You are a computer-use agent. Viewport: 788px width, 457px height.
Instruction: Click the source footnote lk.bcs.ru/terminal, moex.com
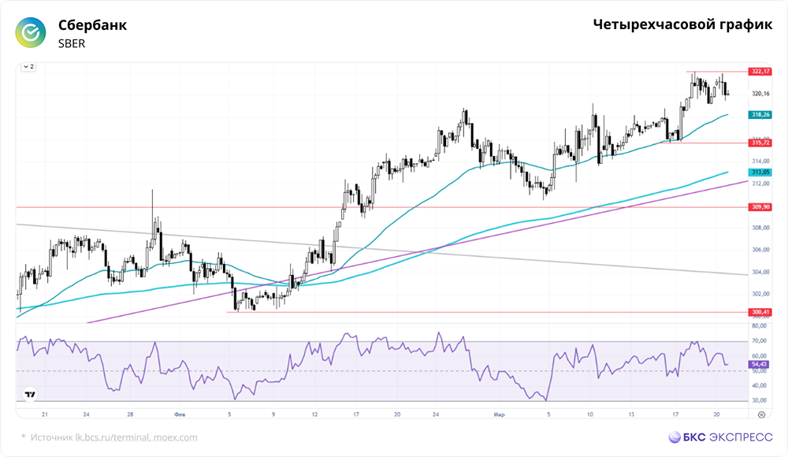pos(136,437)
